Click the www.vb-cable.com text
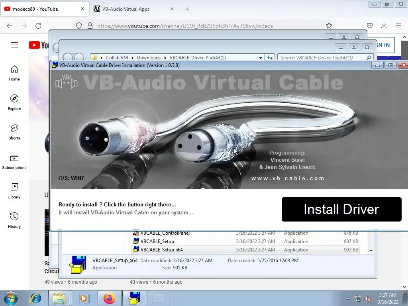408x306 pixels. click(x=288, y=178)
